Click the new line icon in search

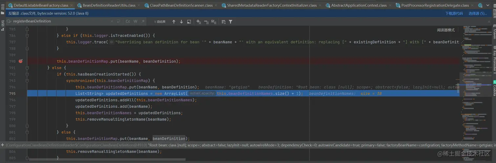(x=118, y=21)
